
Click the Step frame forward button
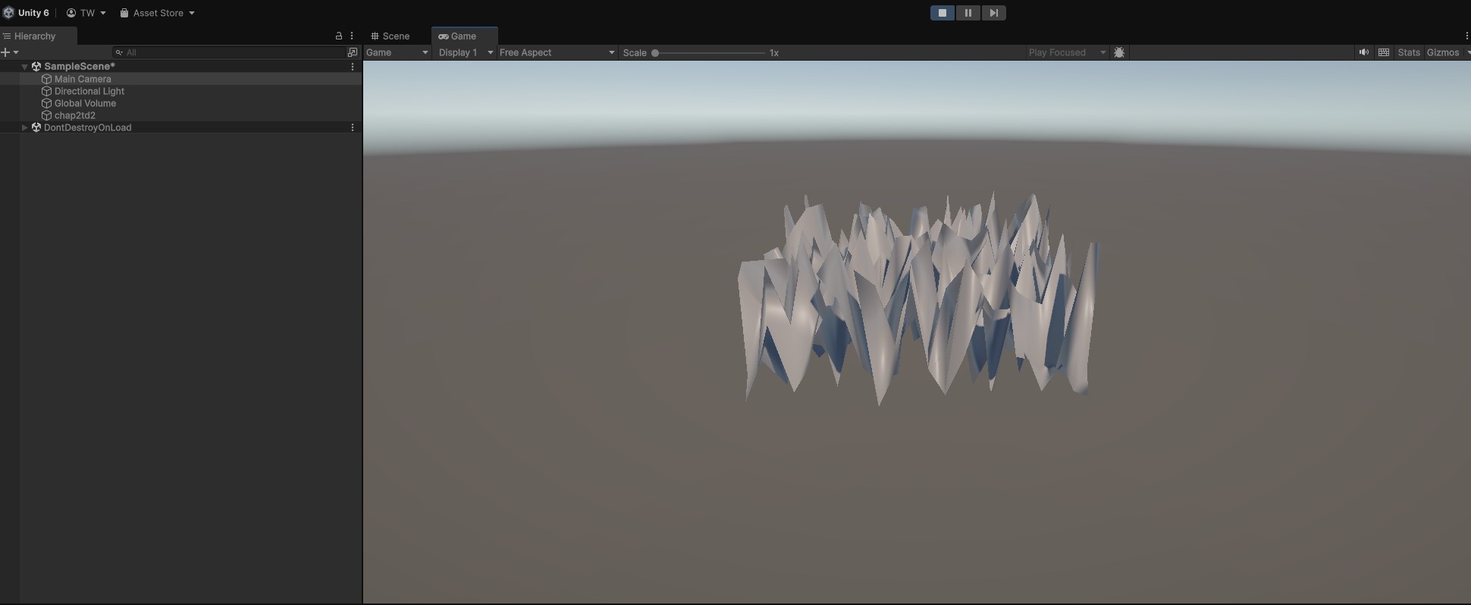tap(993, 13)
